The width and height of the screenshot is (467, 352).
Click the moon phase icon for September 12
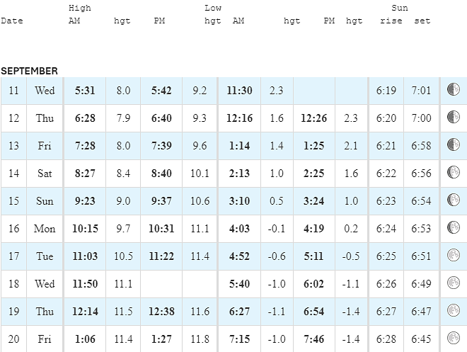(x=454, y=117)
